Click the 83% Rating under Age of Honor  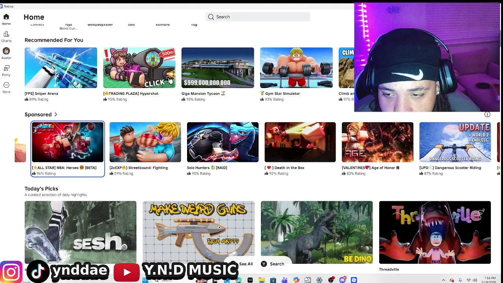click(354, 174)
